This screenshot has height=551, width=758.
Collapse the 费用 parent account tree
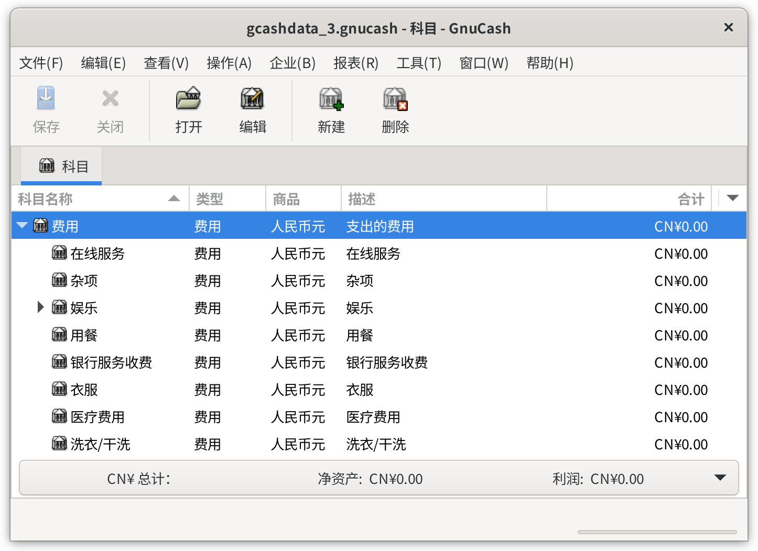(x=22, y=226)
